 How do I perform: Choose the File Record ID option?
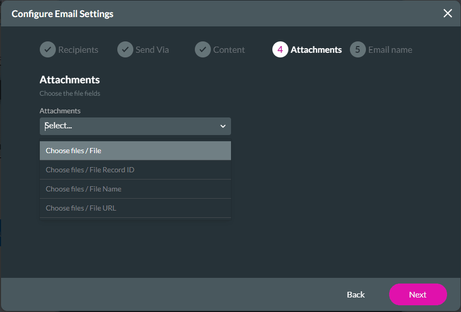click(135, 170)
